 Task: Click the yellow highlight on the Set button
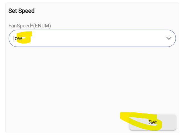click(x=139, y=119)
